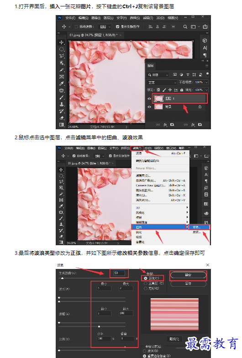
Task: Open the Character panel icon in step 1
Action: click(205, 48)
